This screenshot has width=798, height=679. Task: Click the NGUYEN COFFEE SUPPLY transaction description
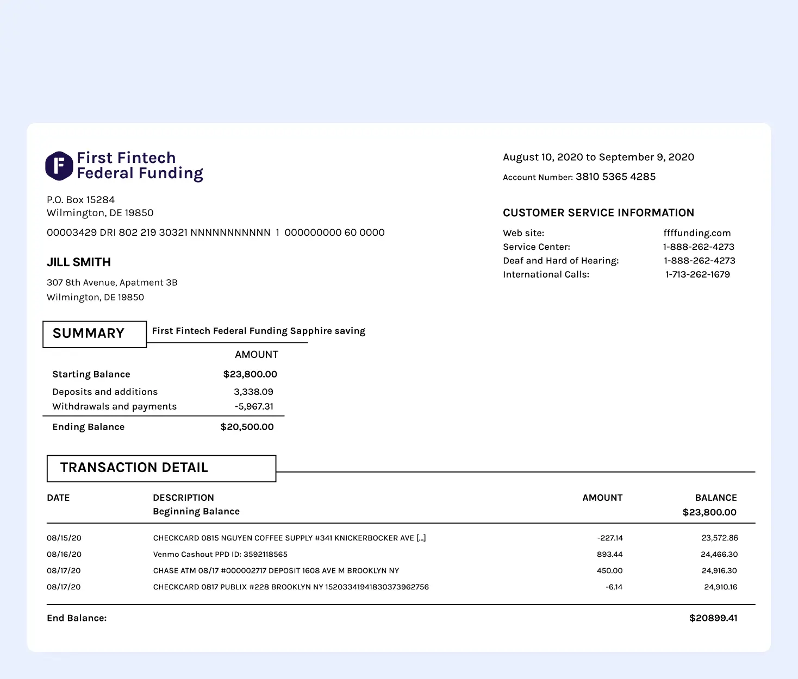coord(289,538)
